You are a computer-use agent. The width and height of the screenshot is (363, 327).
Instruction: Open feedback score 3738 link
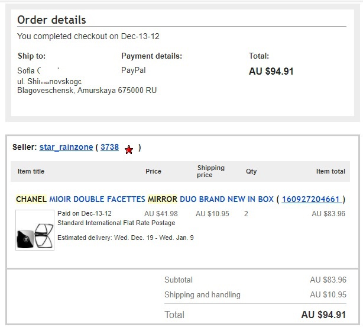coord(110,148)
